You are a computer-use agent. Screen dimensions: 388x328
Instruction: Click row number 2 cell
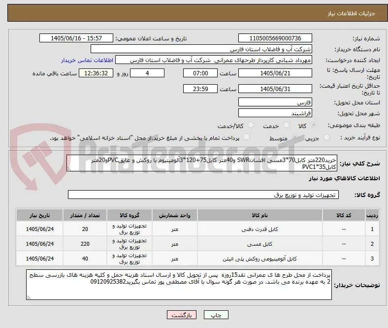372,244
